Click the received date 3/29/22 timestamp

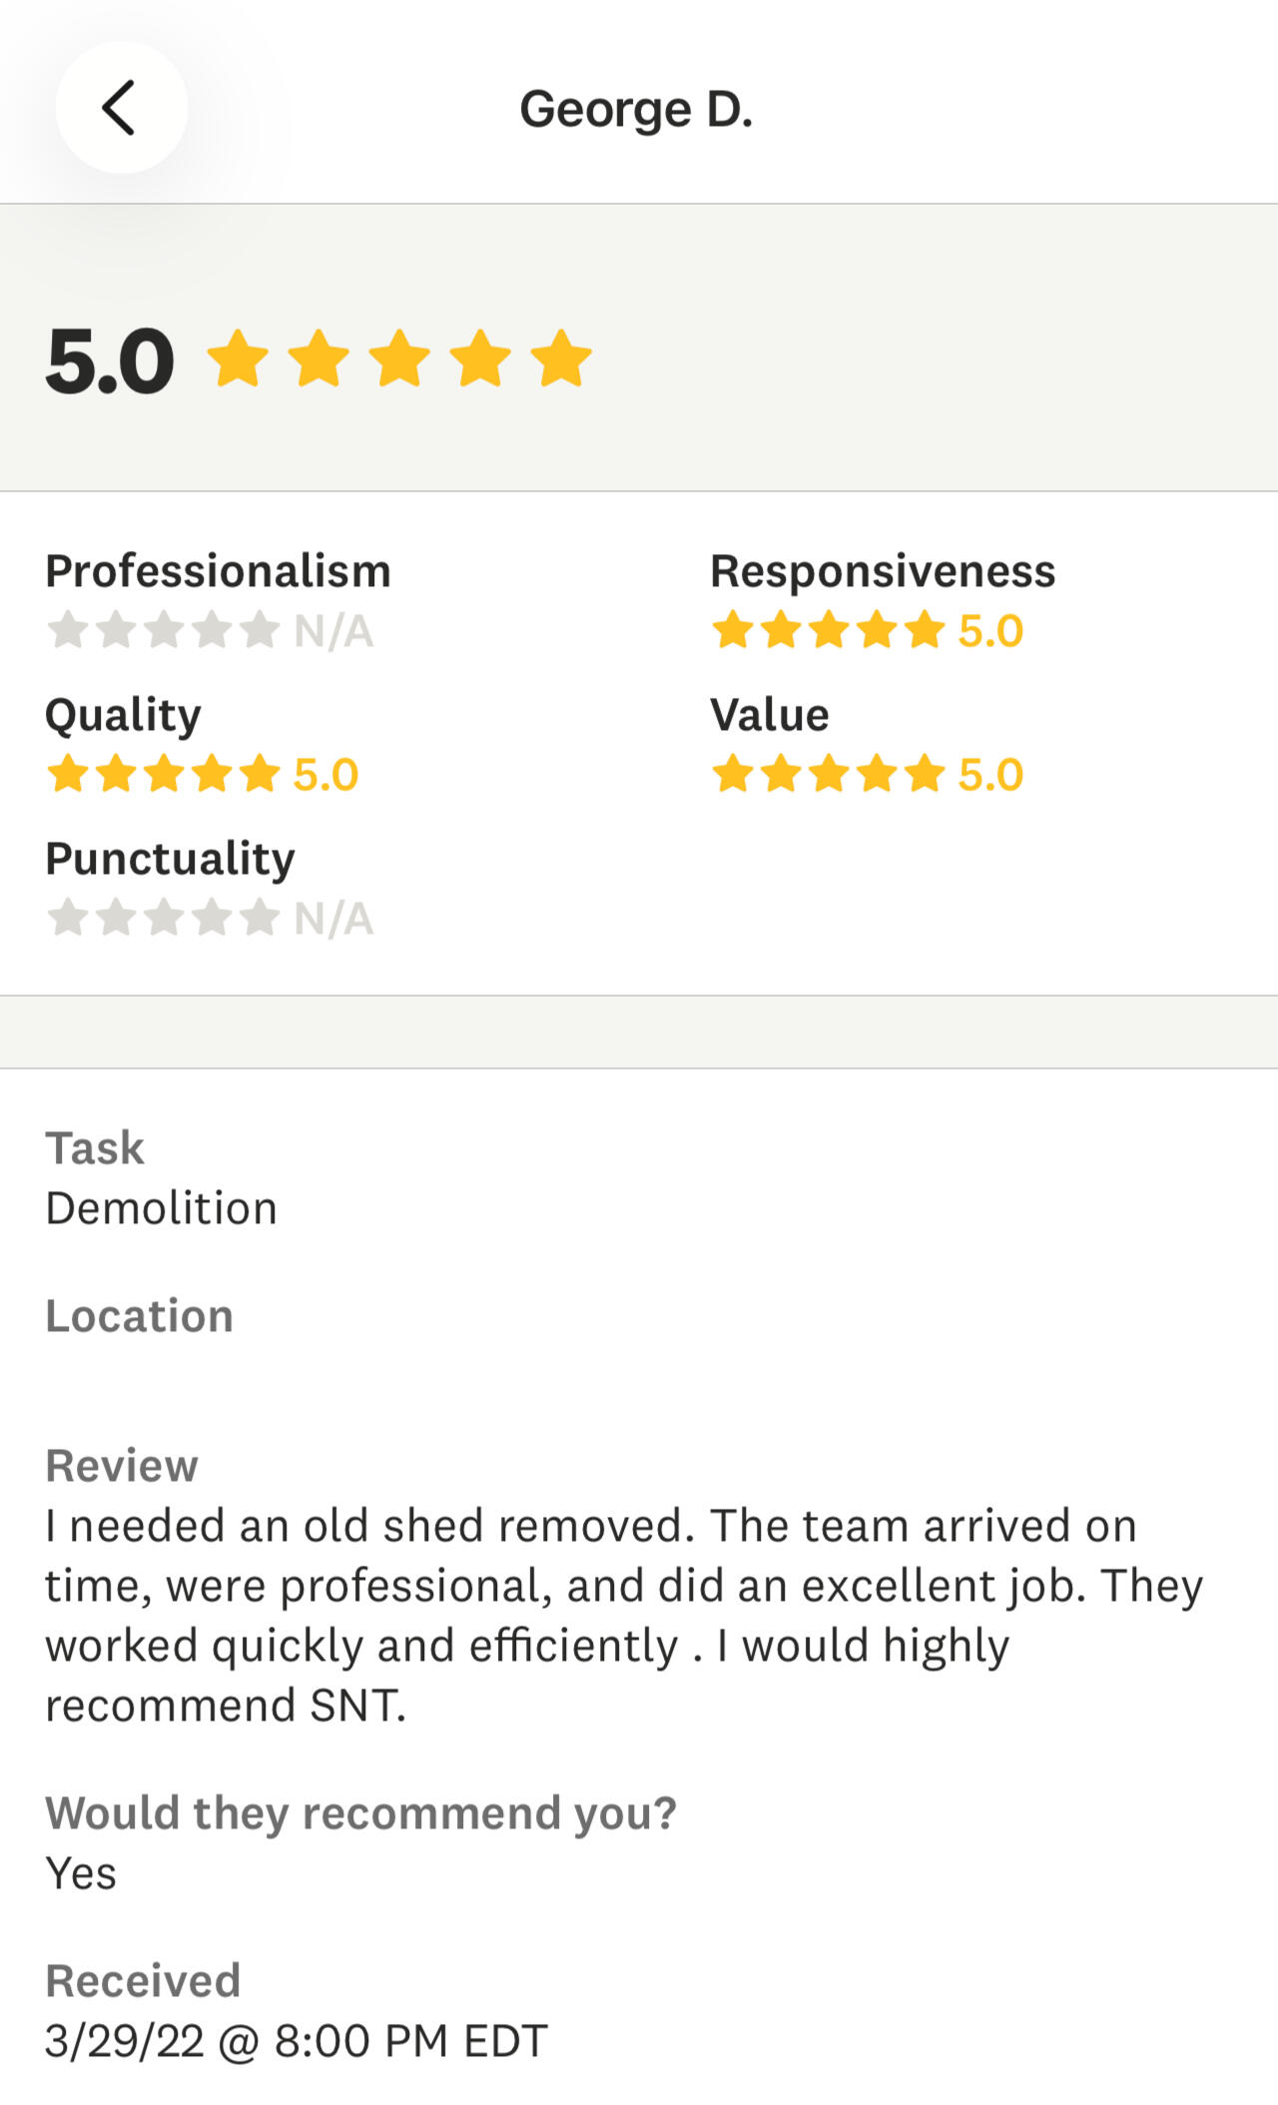click(x=297, y=2041)
